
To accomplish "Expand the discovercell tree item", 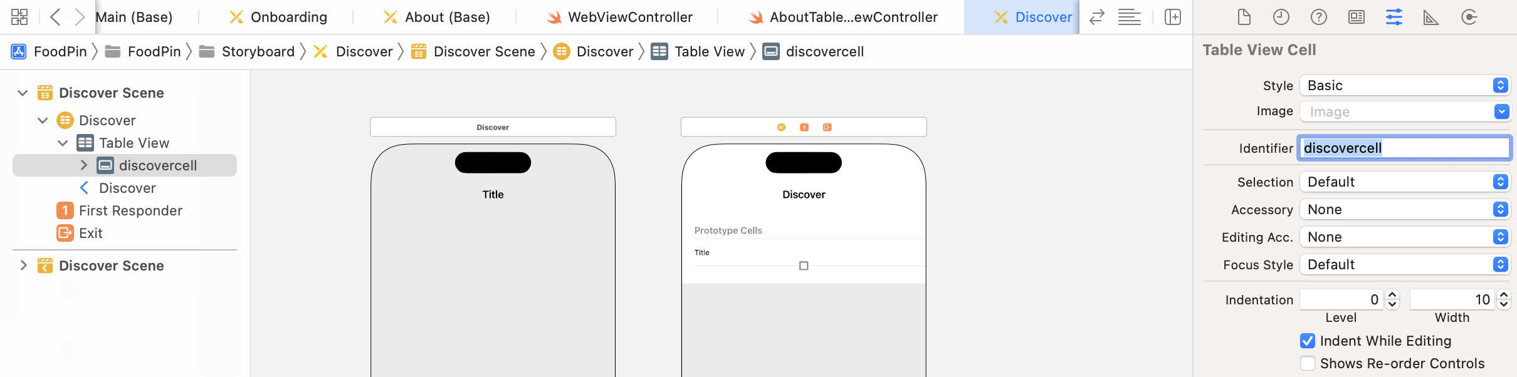I will [83, 165].
